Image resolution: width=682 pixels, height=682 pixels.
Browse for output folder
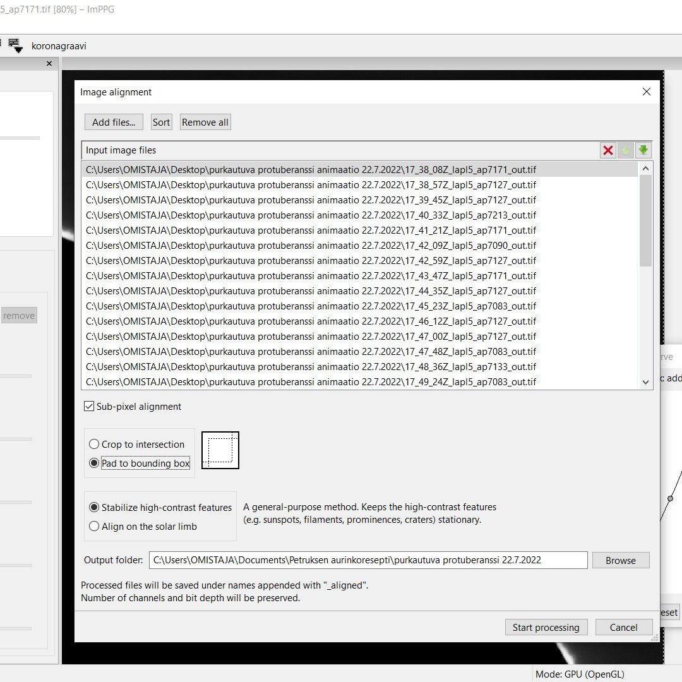(x=621, y=560)
